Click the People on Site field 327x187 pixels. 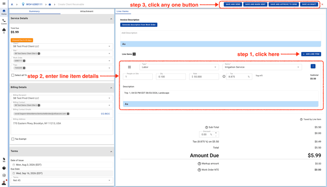[138, 77]
